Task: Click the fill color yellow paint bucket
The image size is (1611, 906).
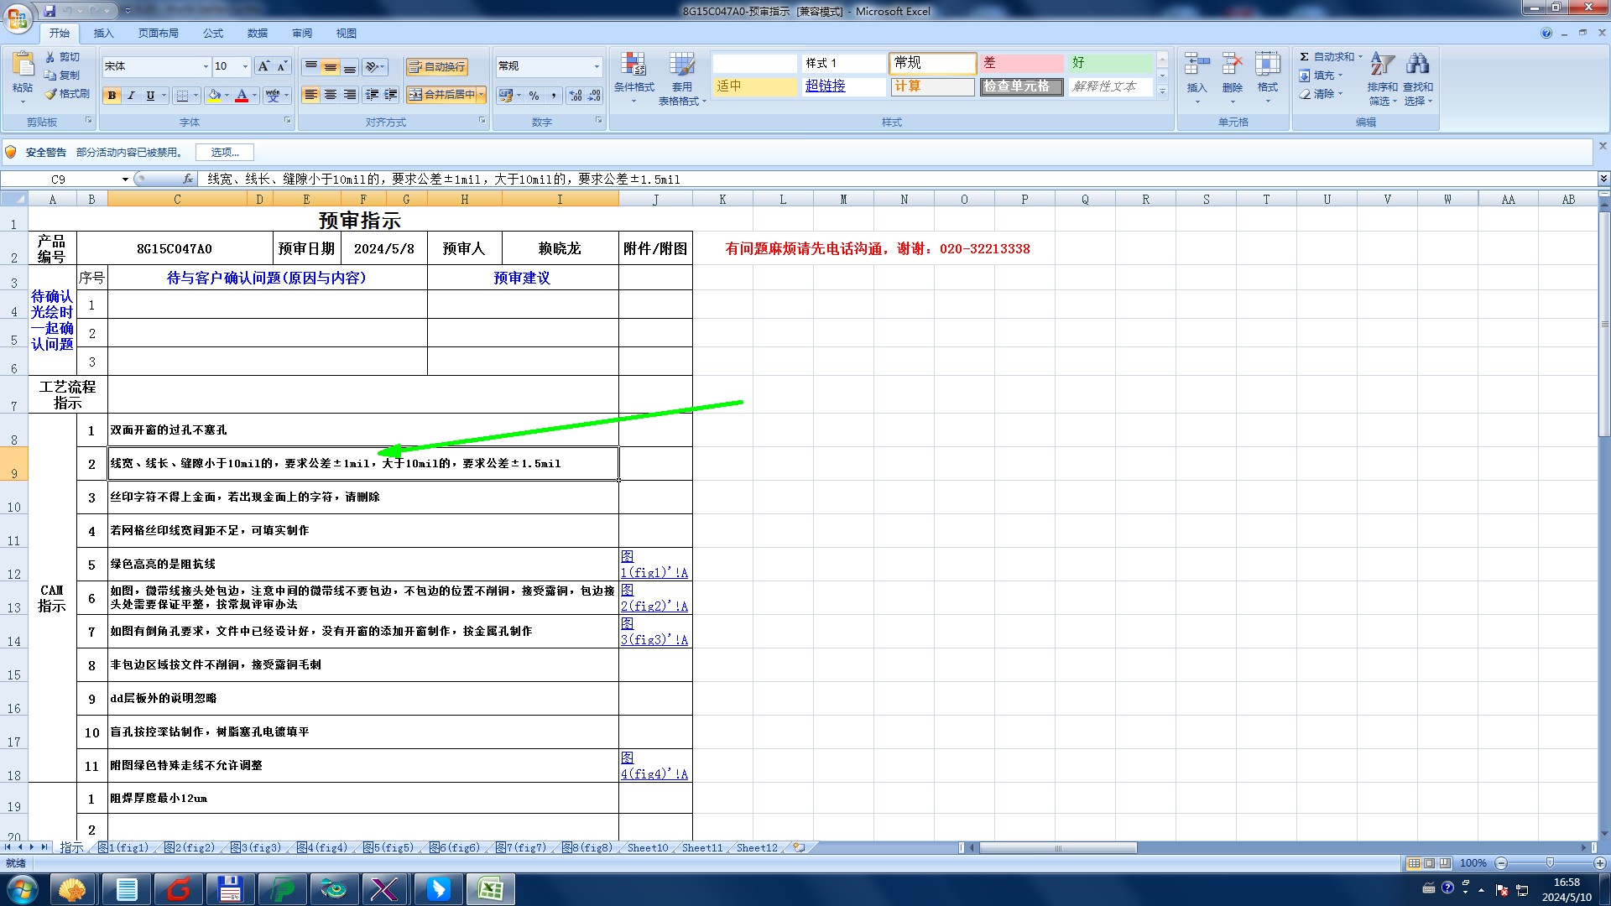Action: pyautogui.click(x=214, y=96)
